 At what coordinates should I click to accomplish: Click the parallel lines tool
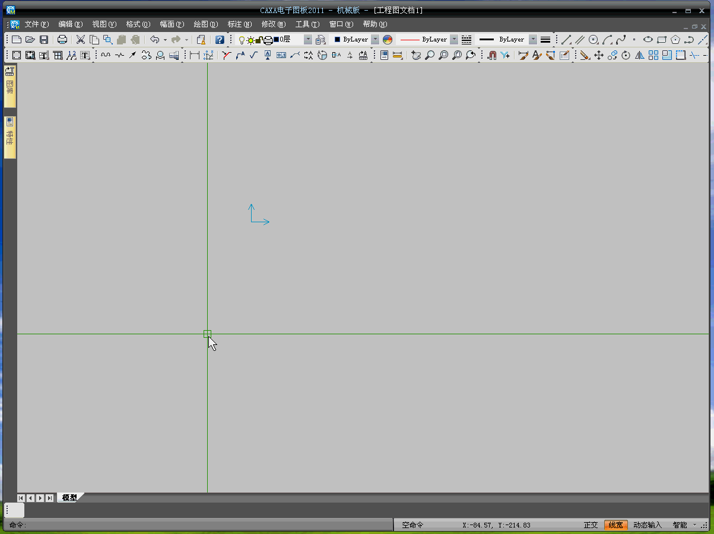pos(580,40)
